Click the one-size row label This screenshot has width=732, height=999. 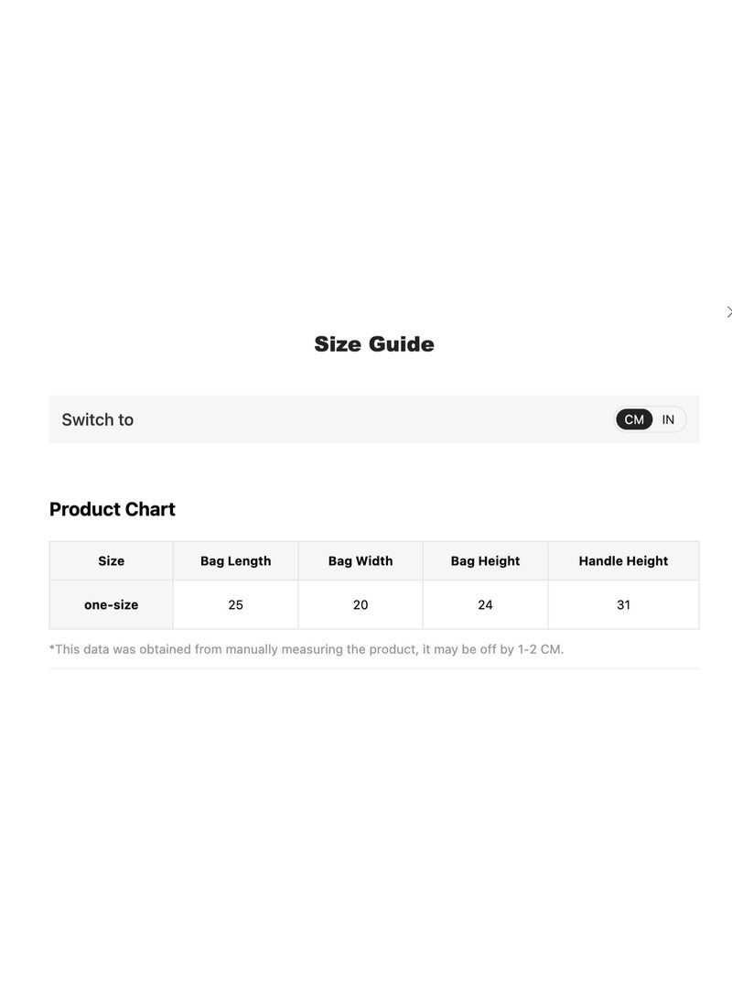112,604
